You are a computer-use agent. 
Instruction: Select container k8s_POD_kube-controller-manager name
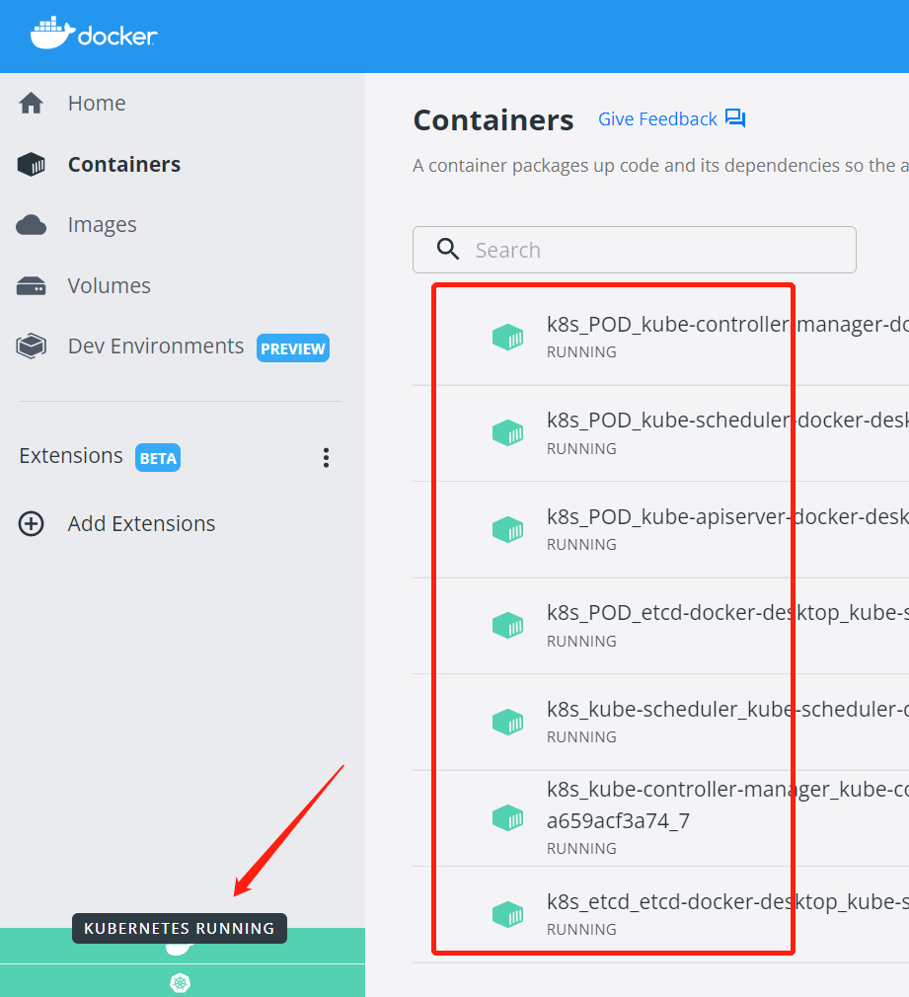(727, 325)
